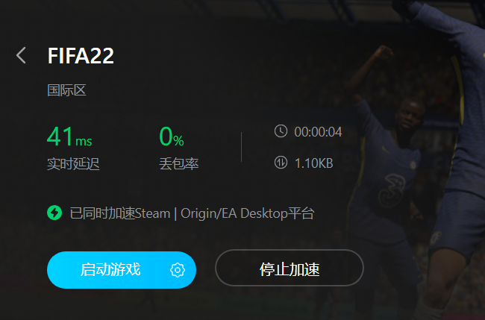The image size is (485, 320).
Task: Click the 实时延迟 label
Action: (x=73, y=163)
